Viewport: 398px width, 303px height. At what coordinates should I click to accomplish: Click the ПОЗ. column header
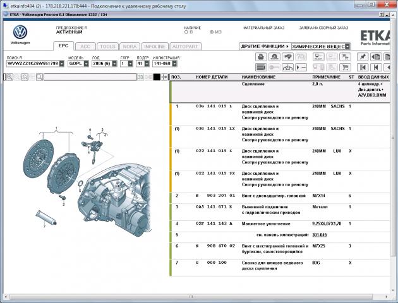pos(176,77)
